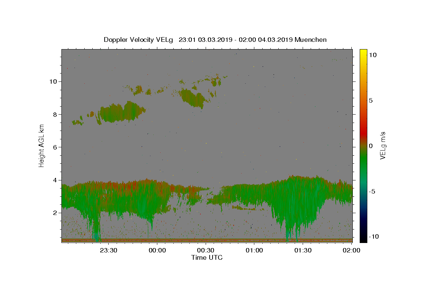Click the 01:00 time tick label
The width and height of the screenshot is (436, 291).
tap(254, 250)
